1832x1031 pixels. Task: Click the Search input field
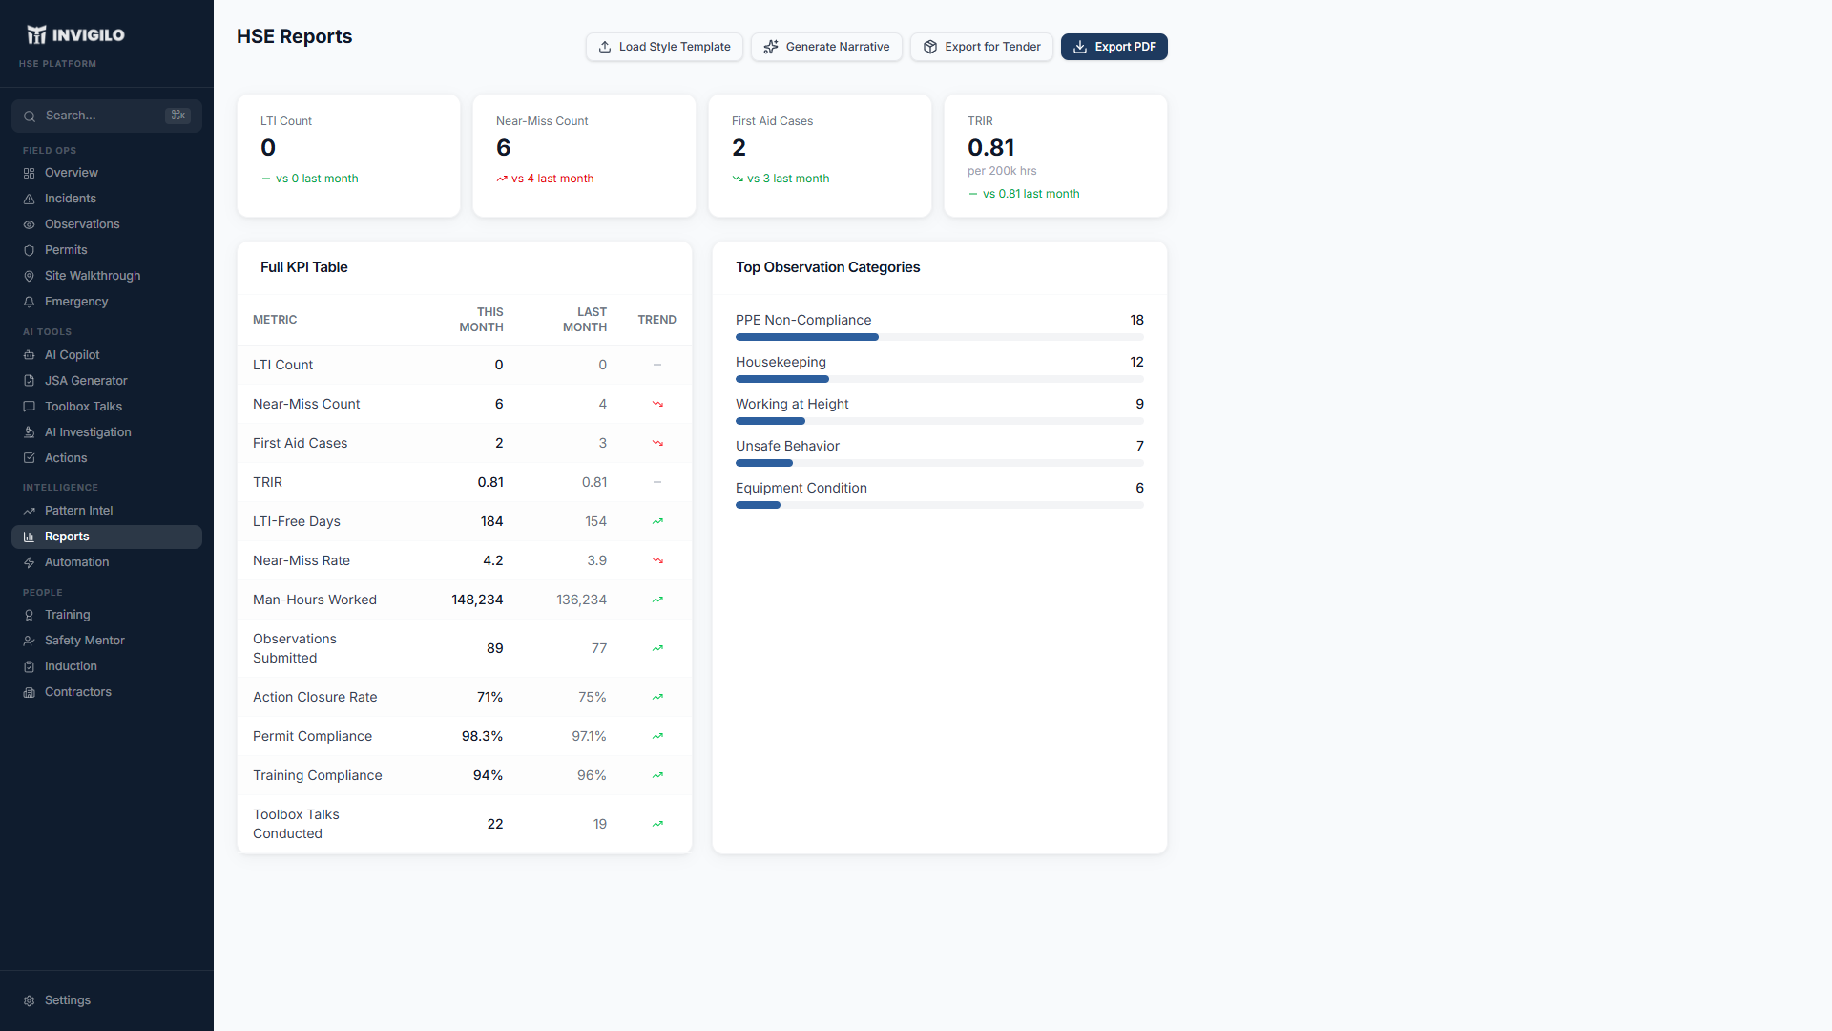107,116
